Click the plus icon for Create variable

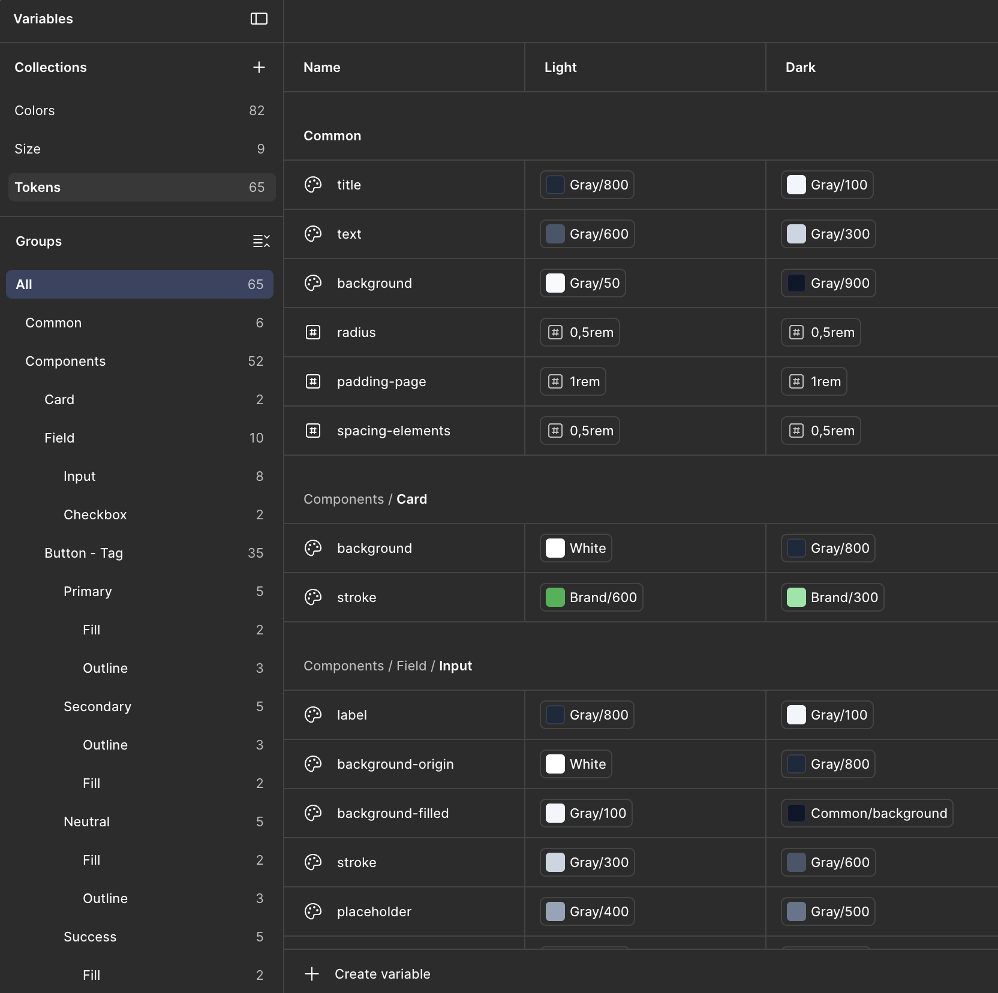tap(312, 974)
